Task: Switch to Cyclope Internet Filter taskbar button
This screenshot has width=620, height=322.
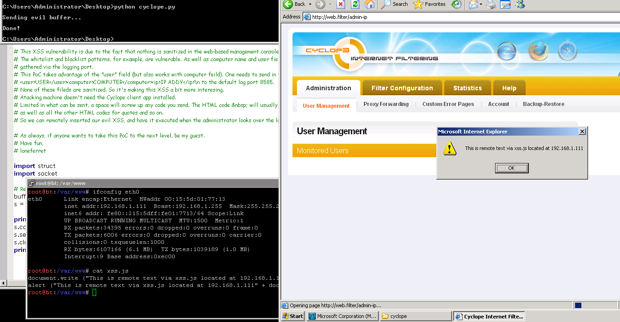Action: pos(489,316)
